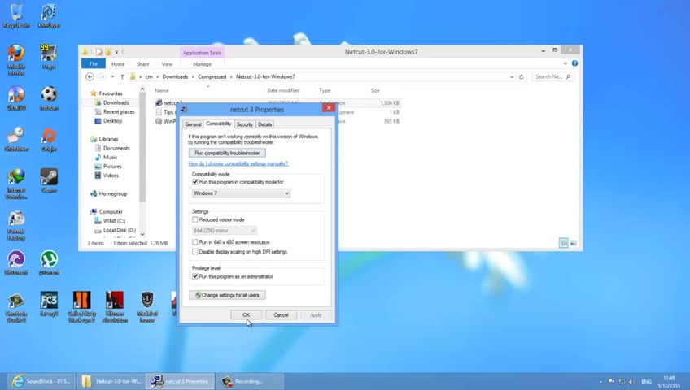Viewport: 690px width, 390px height.
Task: Check Disable display scaling on high DPI
Action: pyautogui.click(x=195, y=252)
